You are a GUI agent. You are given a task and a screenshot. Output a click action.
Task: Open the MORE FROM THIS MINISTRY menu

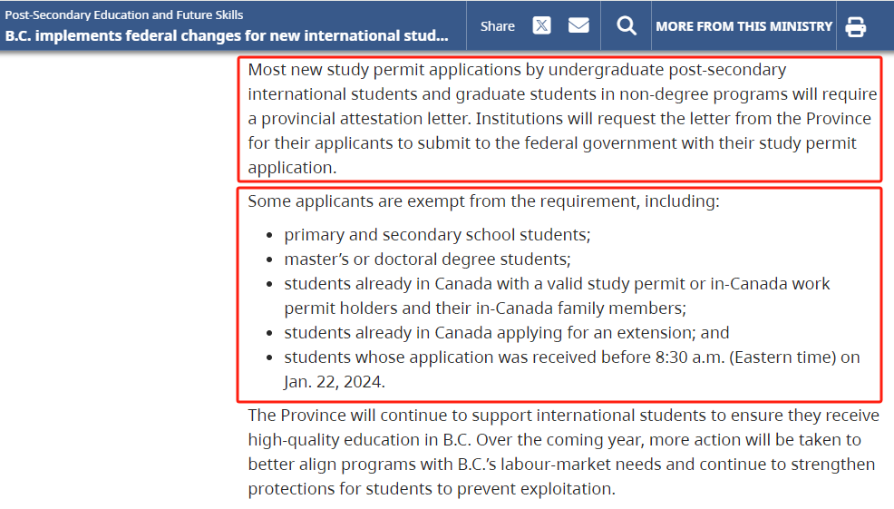point(743,26)
